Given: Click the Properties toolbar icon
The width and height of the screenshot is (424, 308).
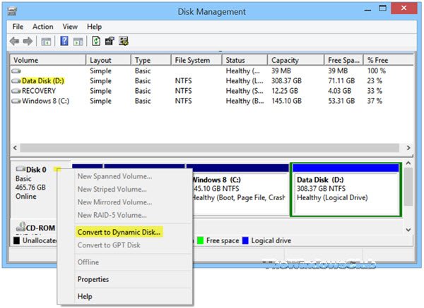Looking at the screenshot, I should tap(110, 42).
